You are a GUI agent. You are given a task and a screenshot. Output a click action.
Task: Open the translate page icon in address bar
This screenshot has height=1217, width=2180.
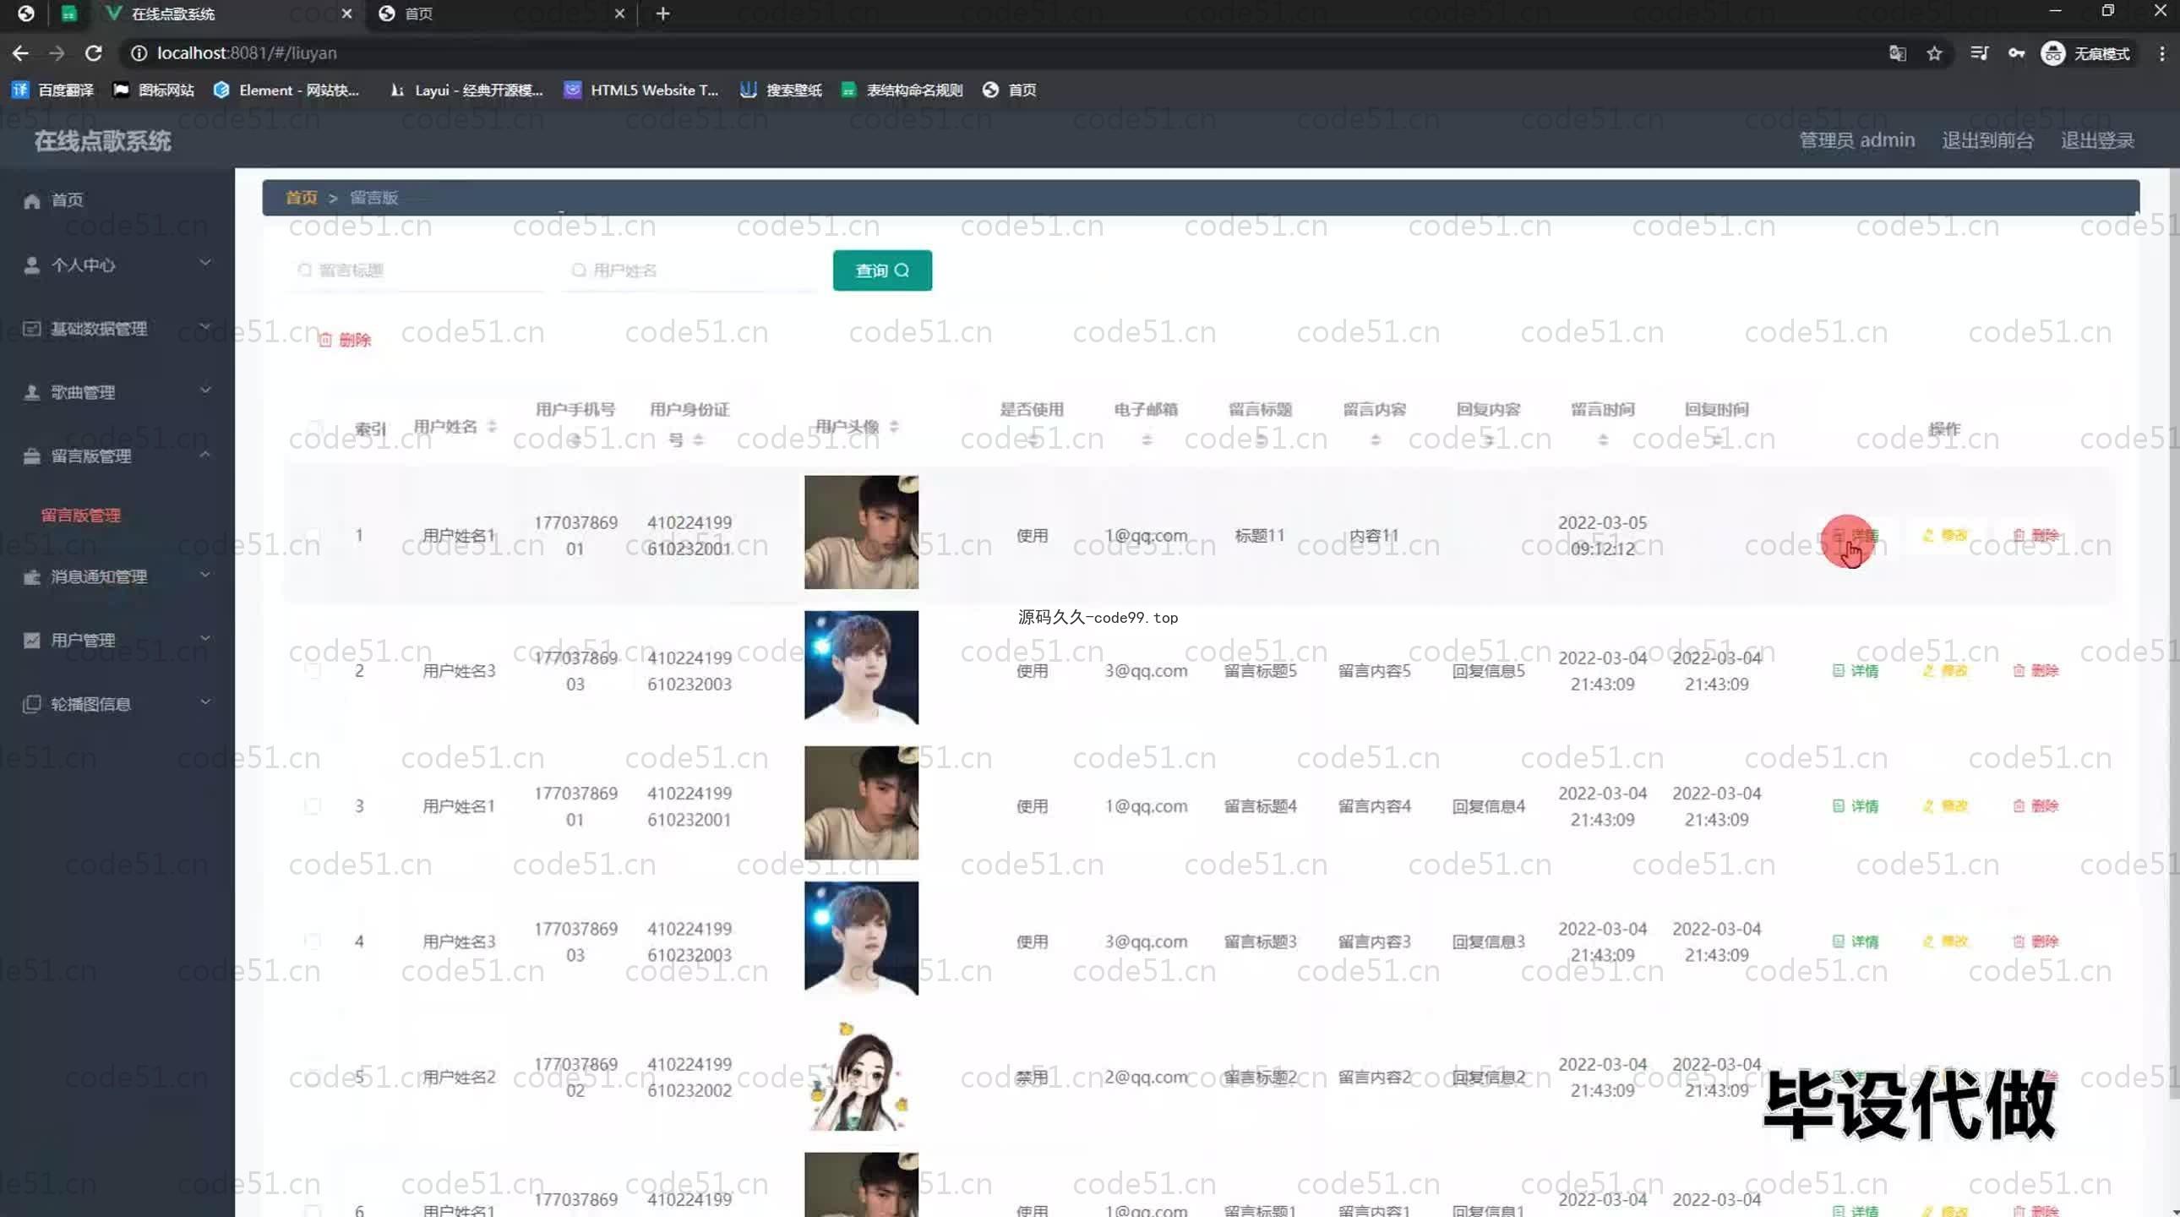[1897, 53]
